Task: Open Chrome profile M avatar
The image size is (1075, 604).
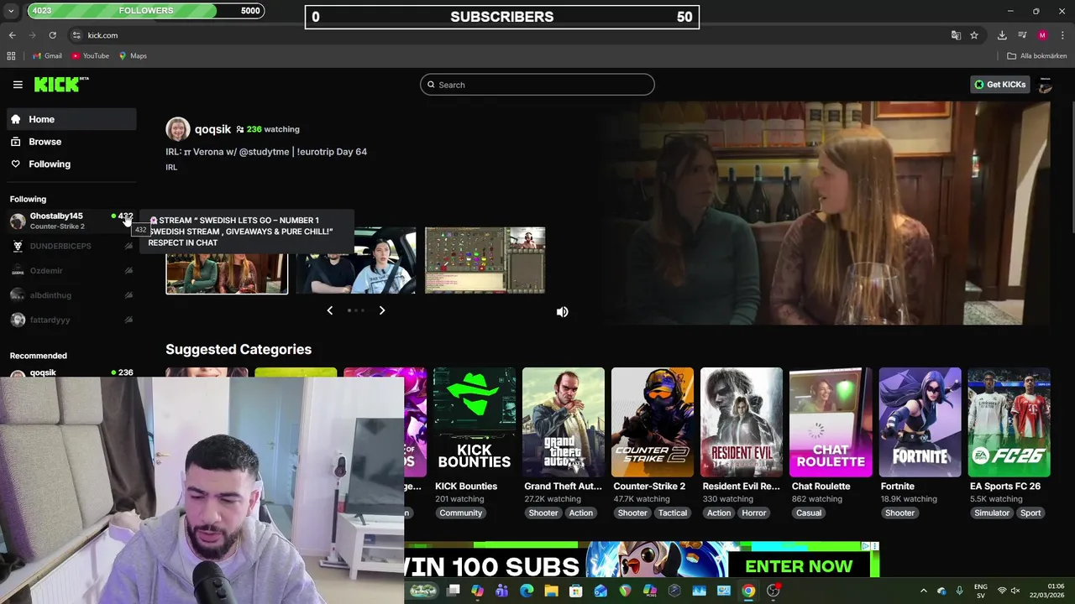Action: (x=1042, y=35)
